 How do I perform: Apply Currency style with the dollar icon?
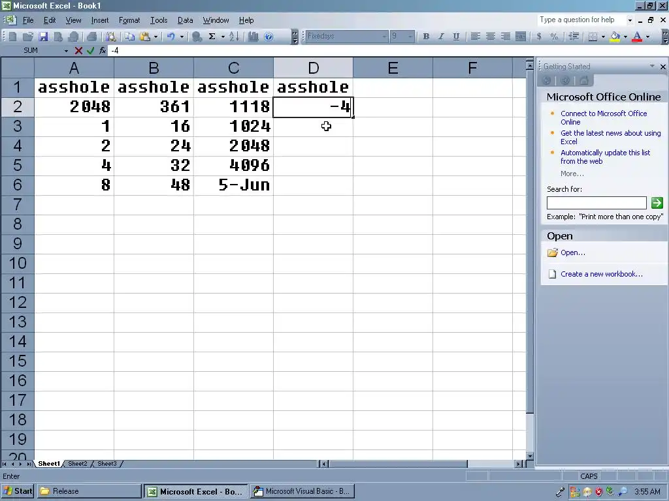coord(539,37)
